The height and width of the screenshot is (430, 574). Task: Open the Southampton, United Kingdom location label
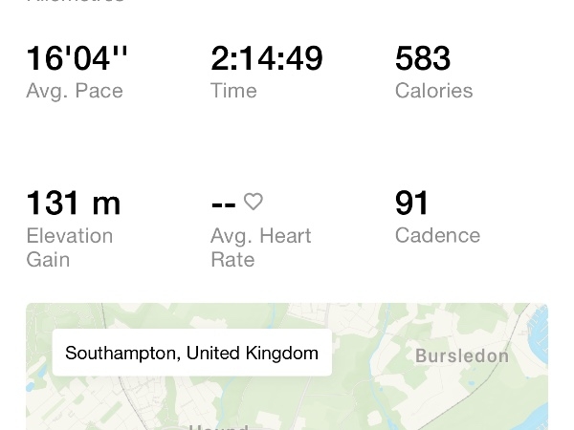coord(192,353)
